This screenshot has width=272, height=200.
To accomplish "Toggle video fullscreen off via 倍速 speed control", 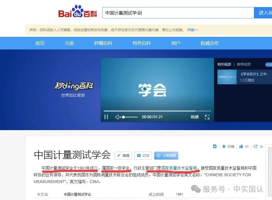I will [x=195, y=117].
